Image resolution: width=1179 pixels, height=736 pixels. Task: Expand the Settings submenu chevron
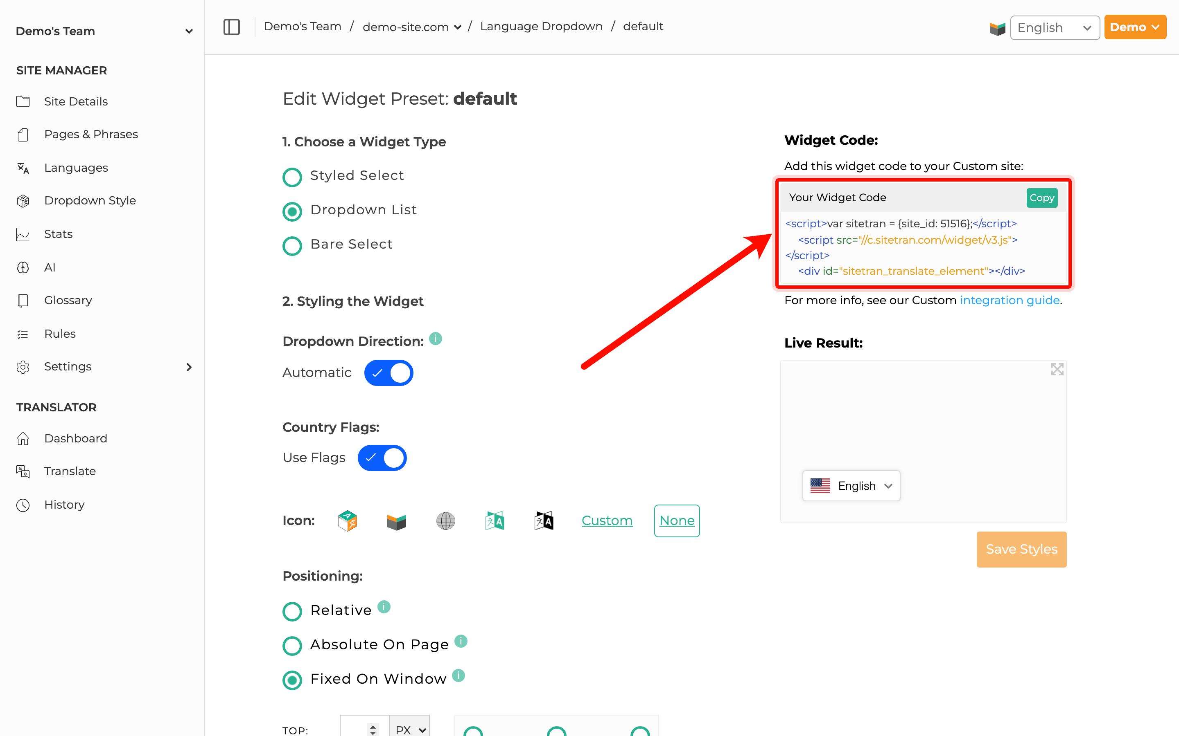pos(189,367)
